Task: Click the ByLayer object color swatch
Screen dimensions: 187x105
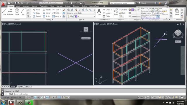Action: coord(133,10)
